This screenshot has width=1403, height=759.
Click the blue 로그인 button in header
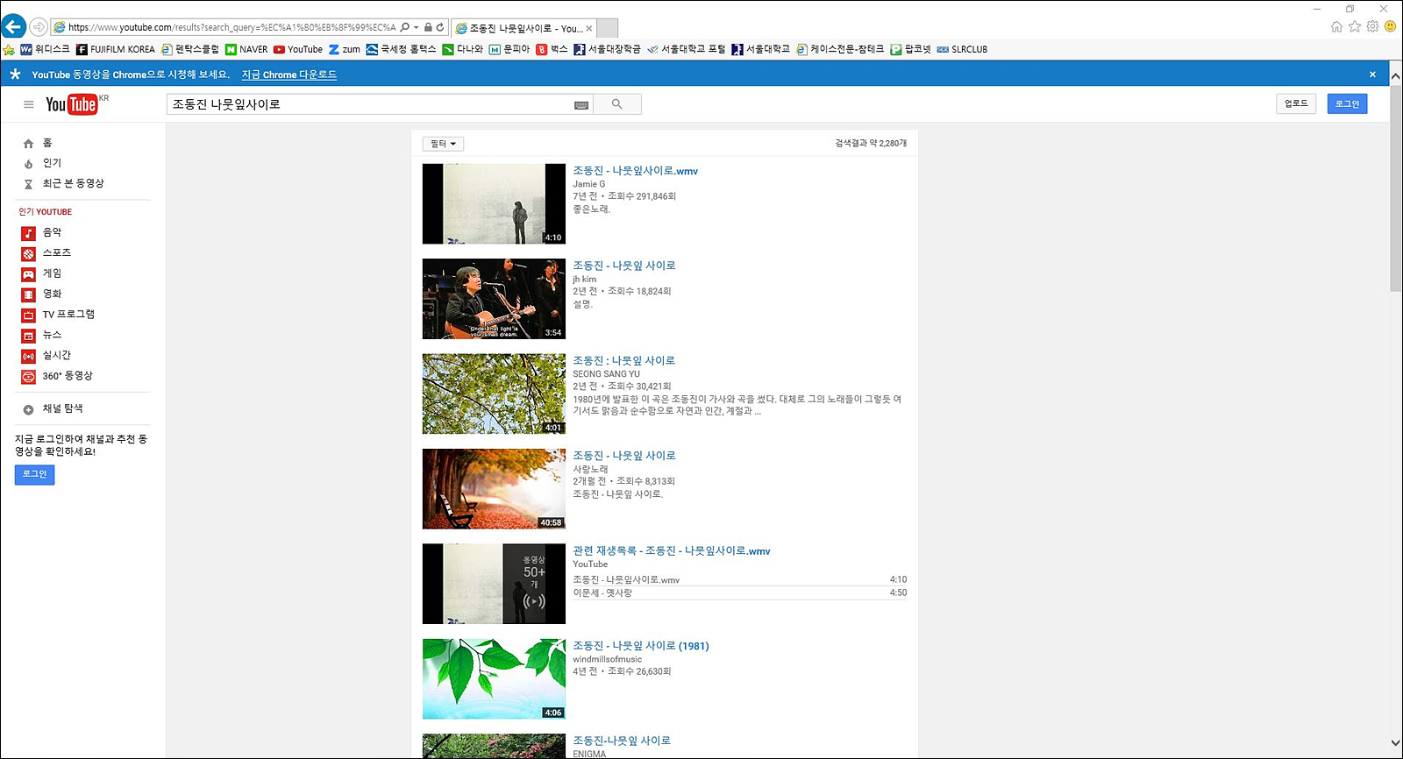[1347, 103]
